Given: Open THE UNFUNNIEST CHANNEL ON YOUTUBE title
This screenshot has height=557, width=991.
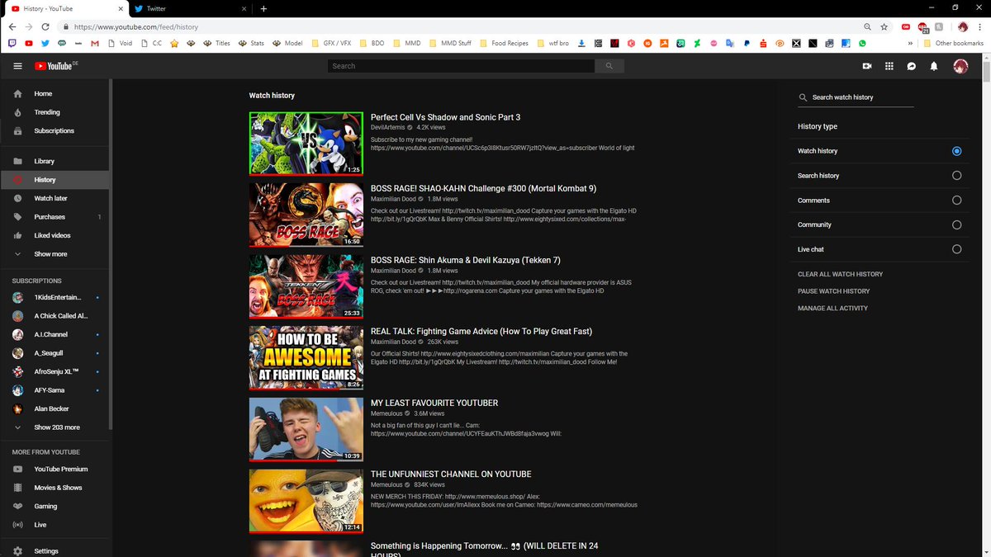Looking at the screenshot, I should (x=451, y=474).
